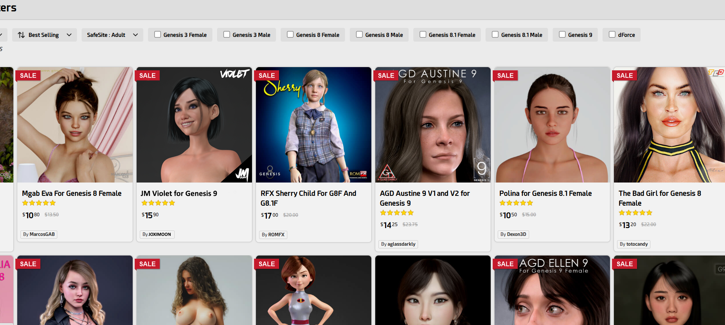Image resolution: width=725 pixels, height=325 pixels.
Task: Open the totocandy vendor tag
Action: 634,244
